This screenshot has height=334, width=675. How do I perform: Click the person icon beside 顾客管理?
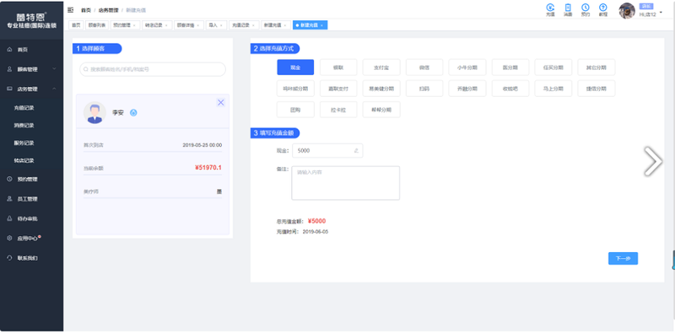click(x=9, y=69)
